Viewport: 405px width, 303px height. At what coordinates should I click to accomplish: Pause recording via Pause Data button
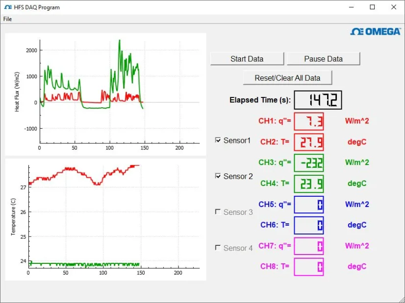tap(323, 59)
